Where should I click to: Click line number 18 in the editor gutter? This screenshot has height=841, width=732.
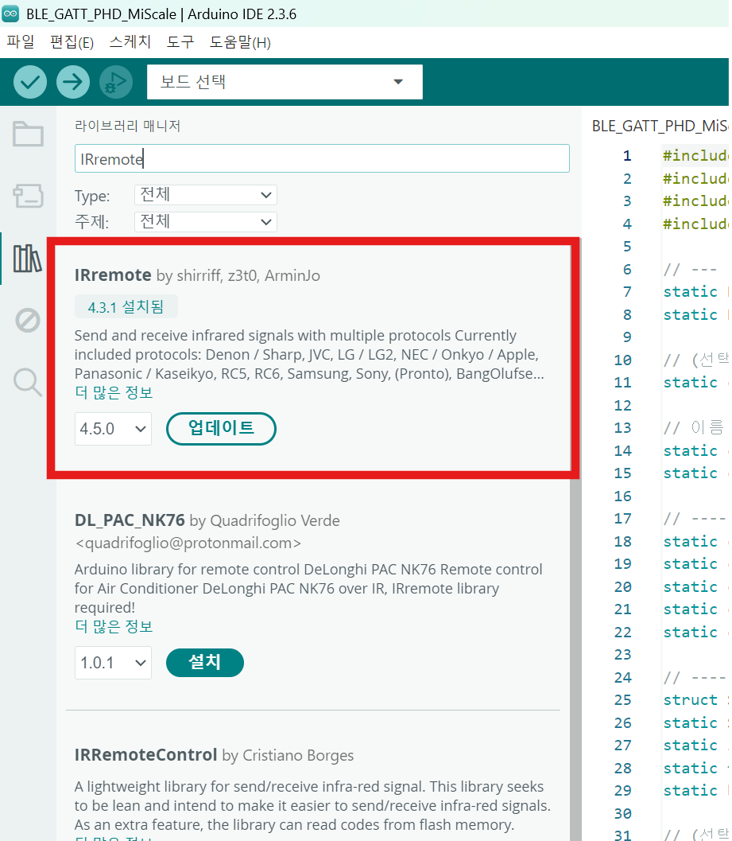pyautogui.click(x=622, y=542)
